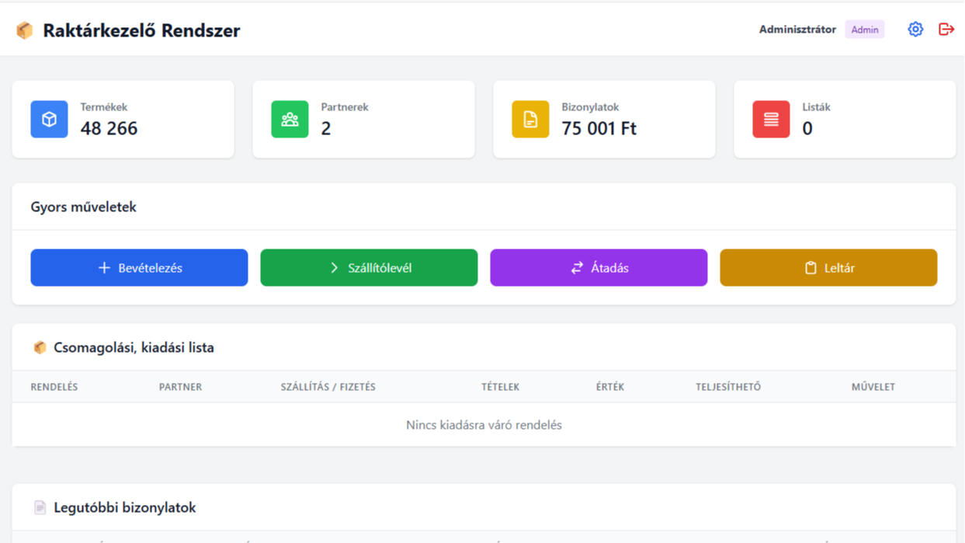This screenshot has height=543, width=965.
Task: Click the green Partnerek people icon
Action: coord(290,120)
